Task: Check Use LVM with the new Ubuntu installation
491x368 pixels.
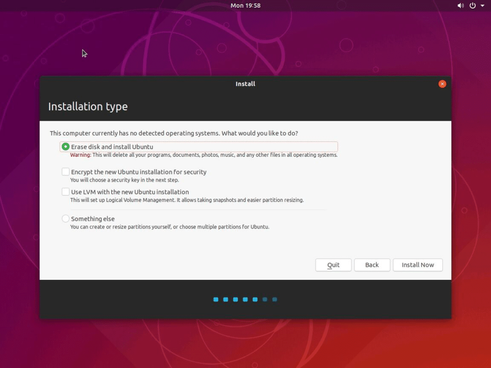Action: point(65,192)
